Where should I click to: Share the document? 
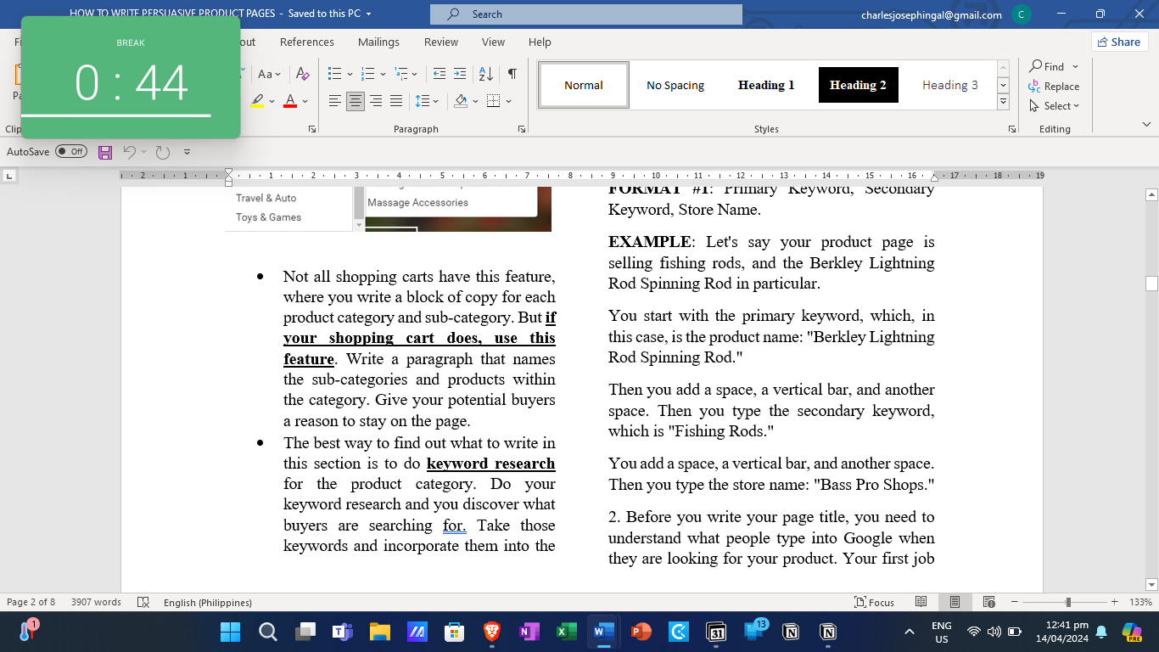tap(1119, 42)
